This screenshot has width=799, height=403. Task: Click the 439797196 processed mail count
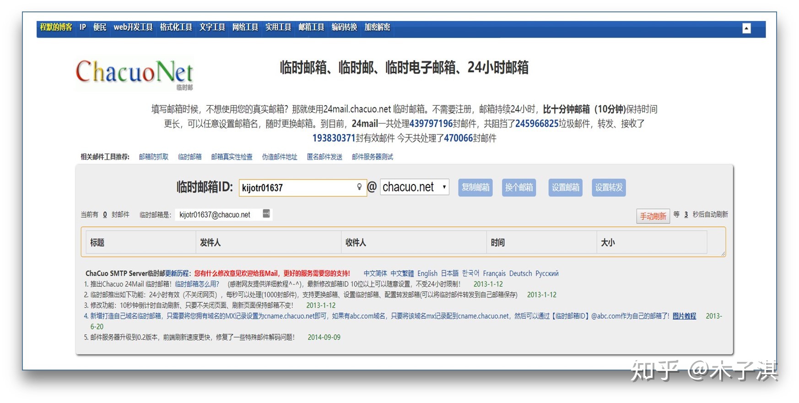(431, 124)
